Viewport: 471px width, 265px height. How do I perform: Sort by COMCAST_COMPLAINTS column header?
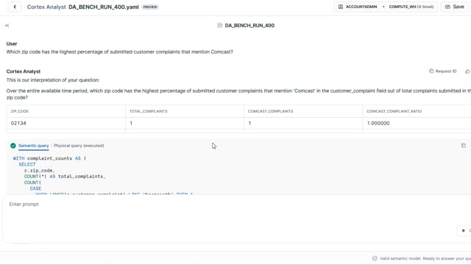pos(270,111)
